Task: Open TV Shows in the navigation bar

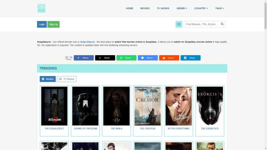Action: point(163,8)
